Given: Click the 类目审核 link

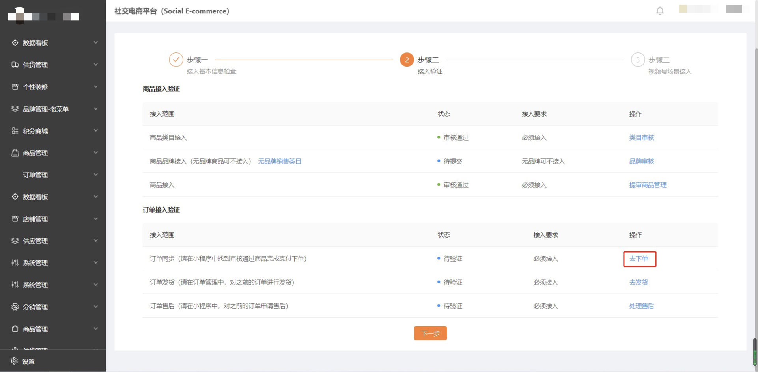Looking at the screenshot, I should (641, 138).
